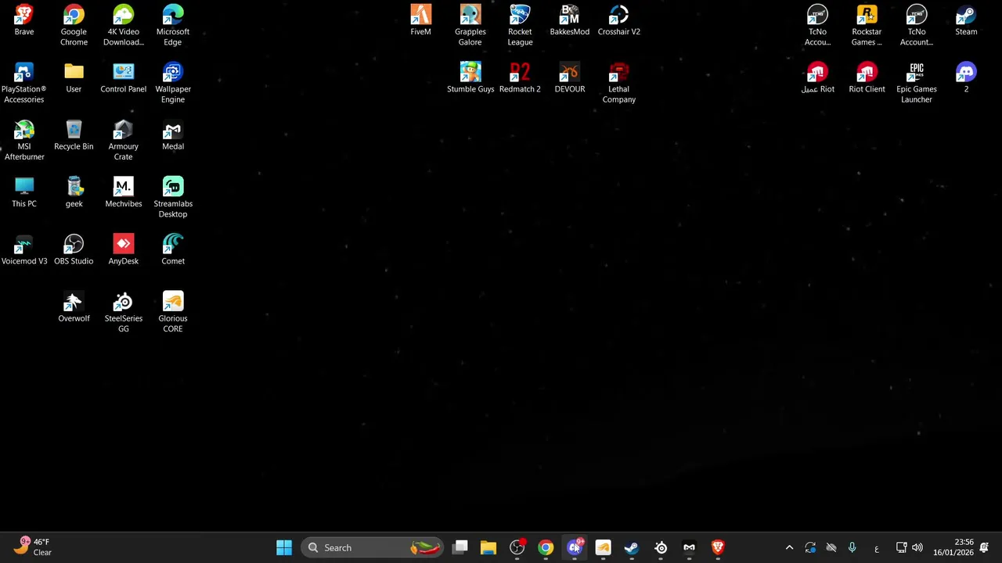Open MSI Afterburner shortcut
The height and width of the screenshot is (563, 1002).
click(x=24, y=140)
